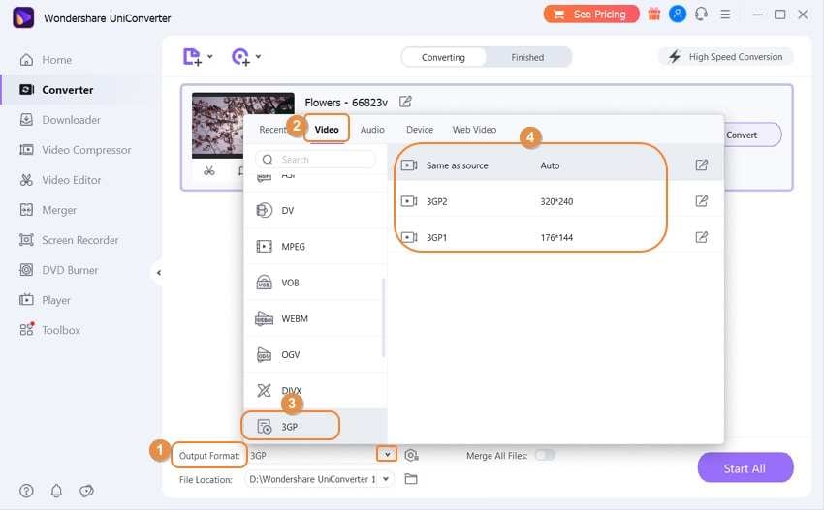The width and height of the screenshot is (824, 510).
Task: Click the add files icon
Action: point(192,57)
